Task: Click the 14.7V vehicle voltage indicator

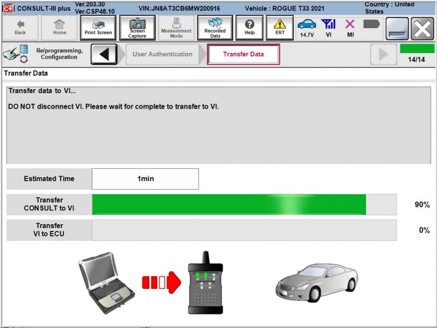Action: coord(307,27)
